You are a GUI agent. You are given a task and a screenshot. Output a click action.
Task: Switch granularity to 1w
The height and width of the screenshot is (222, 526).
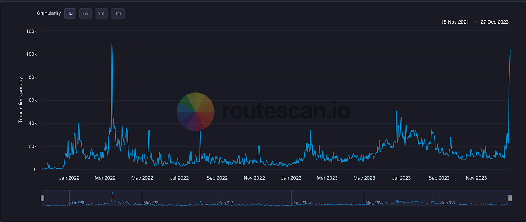coord(85,13)
